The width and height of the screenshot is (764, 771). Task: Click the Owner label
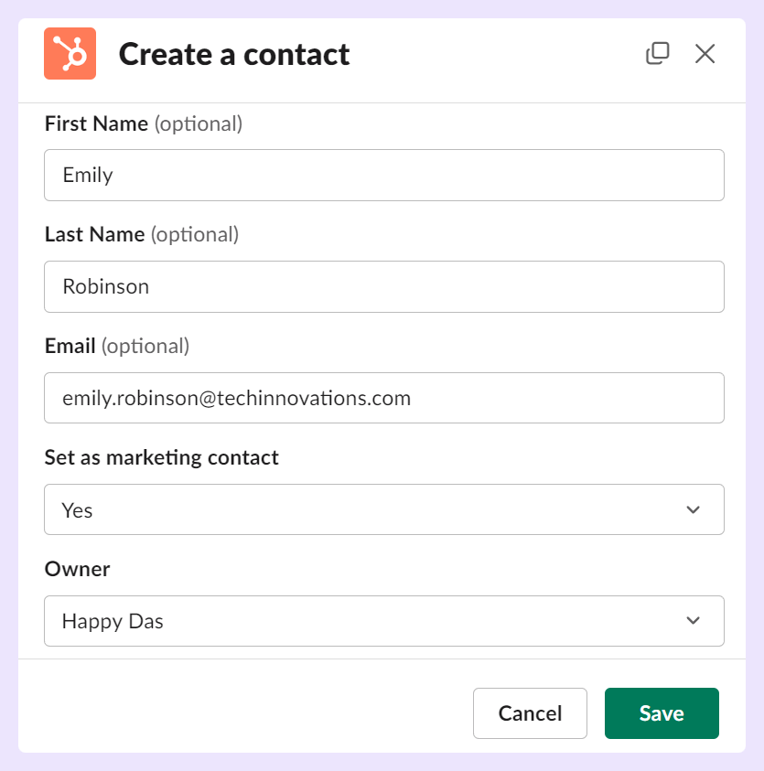pyautogui.click(x=77, y=569)
